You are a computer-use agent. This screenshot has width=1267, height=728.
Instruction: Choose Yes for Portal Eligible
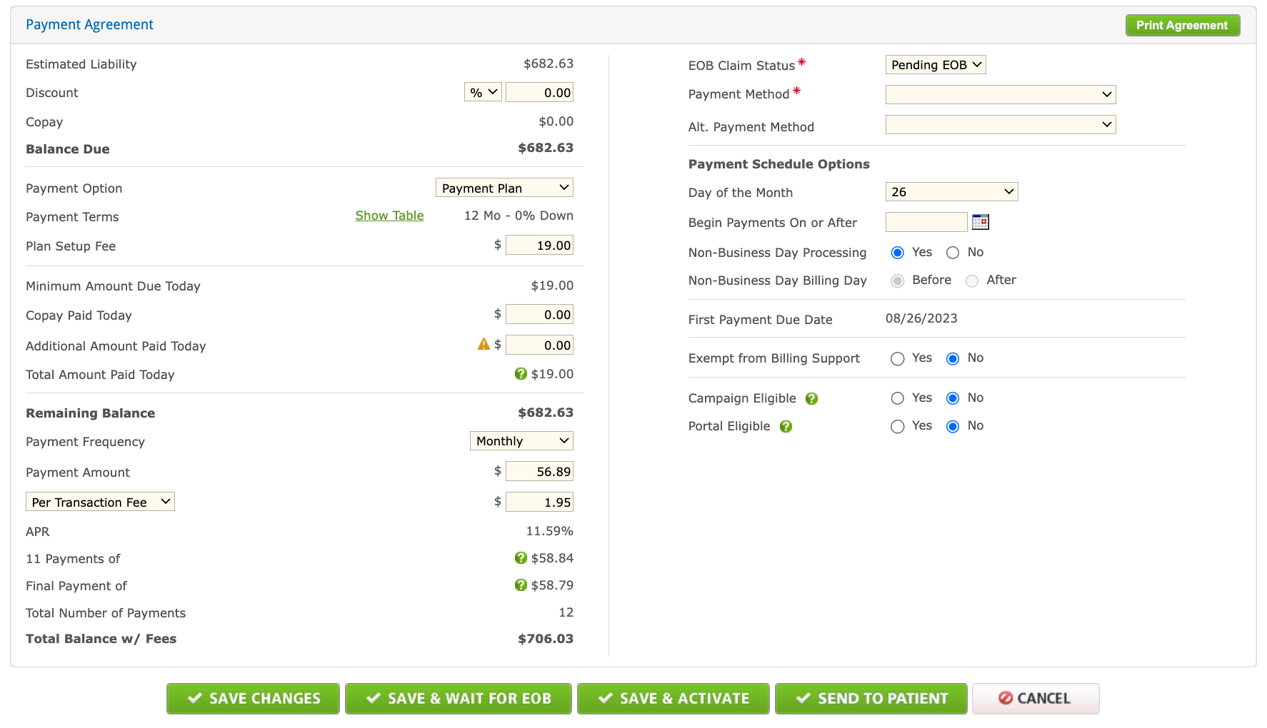(x=898, y=427)
